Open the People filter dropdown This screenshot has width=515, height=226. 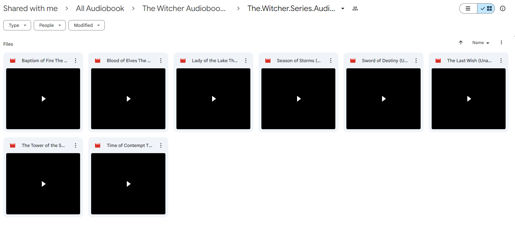[x=50, y=25]
